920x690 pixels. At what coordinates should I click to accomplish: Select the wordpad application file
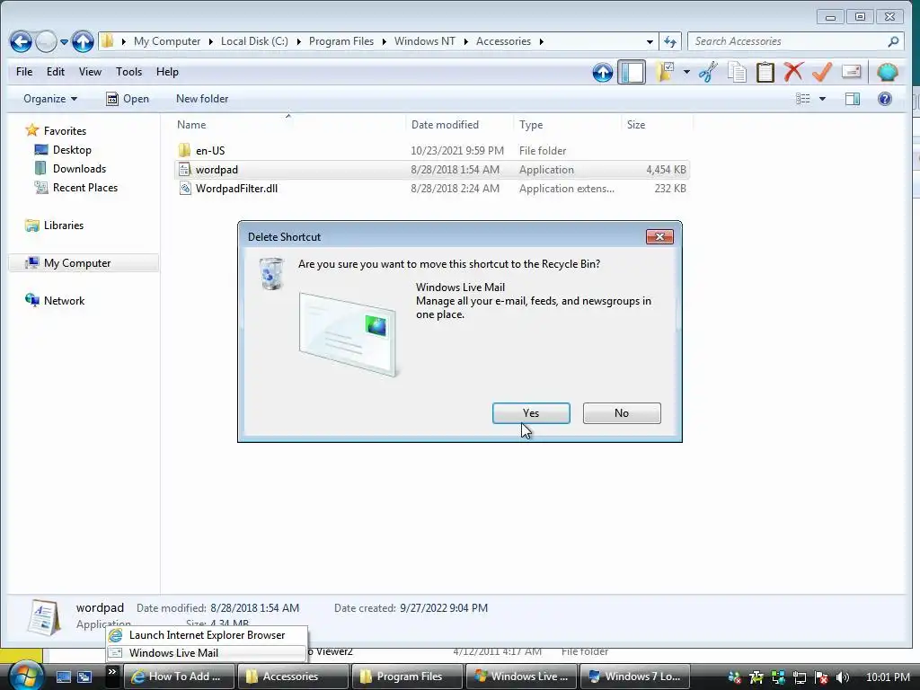click(432, 170)
